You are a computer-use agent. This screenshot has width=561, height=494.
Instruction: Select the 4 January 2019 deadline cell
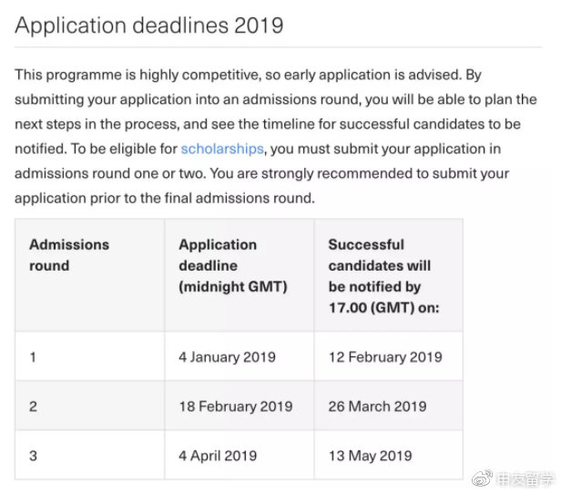pos(240,356)
